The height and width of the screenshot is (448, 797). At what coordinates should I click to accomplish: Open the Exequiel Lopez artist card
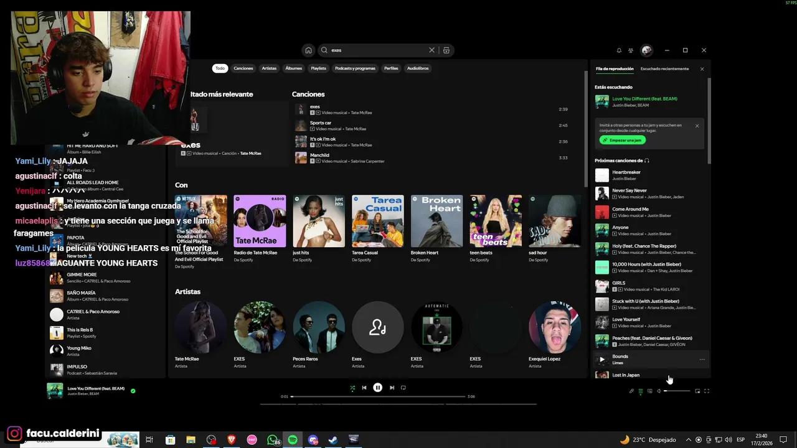554,336
